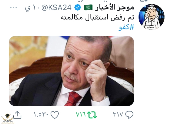View the ١,٥٣٠ likes count
Image resolution: width=171 pixels, height=124 pixels.
[x=41, y=115]
